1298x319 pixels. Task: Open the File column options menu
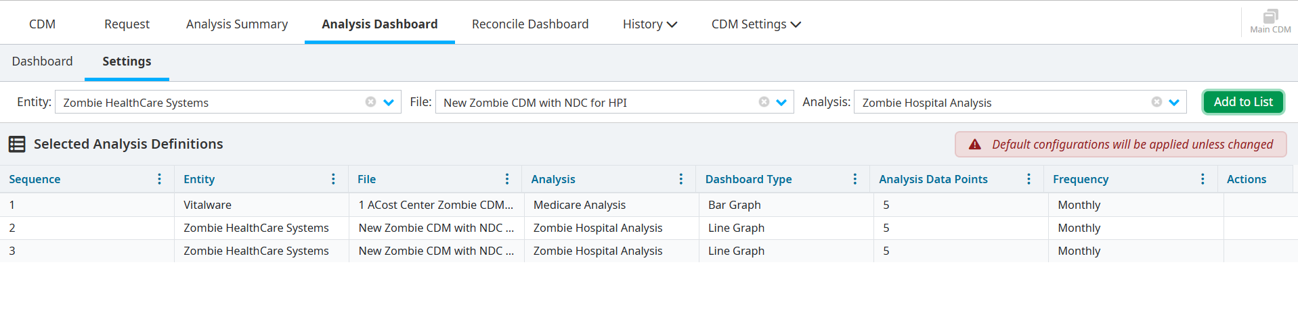[507, 179]
